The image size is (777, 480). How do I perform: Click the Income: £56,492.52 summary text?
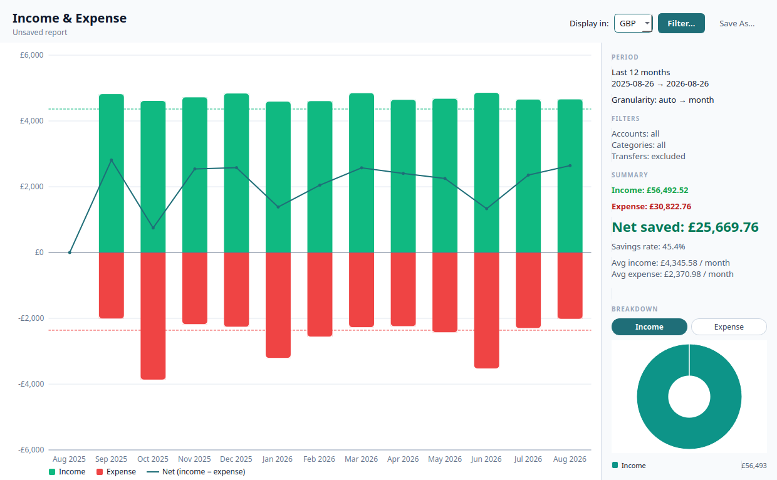point(650,190)
